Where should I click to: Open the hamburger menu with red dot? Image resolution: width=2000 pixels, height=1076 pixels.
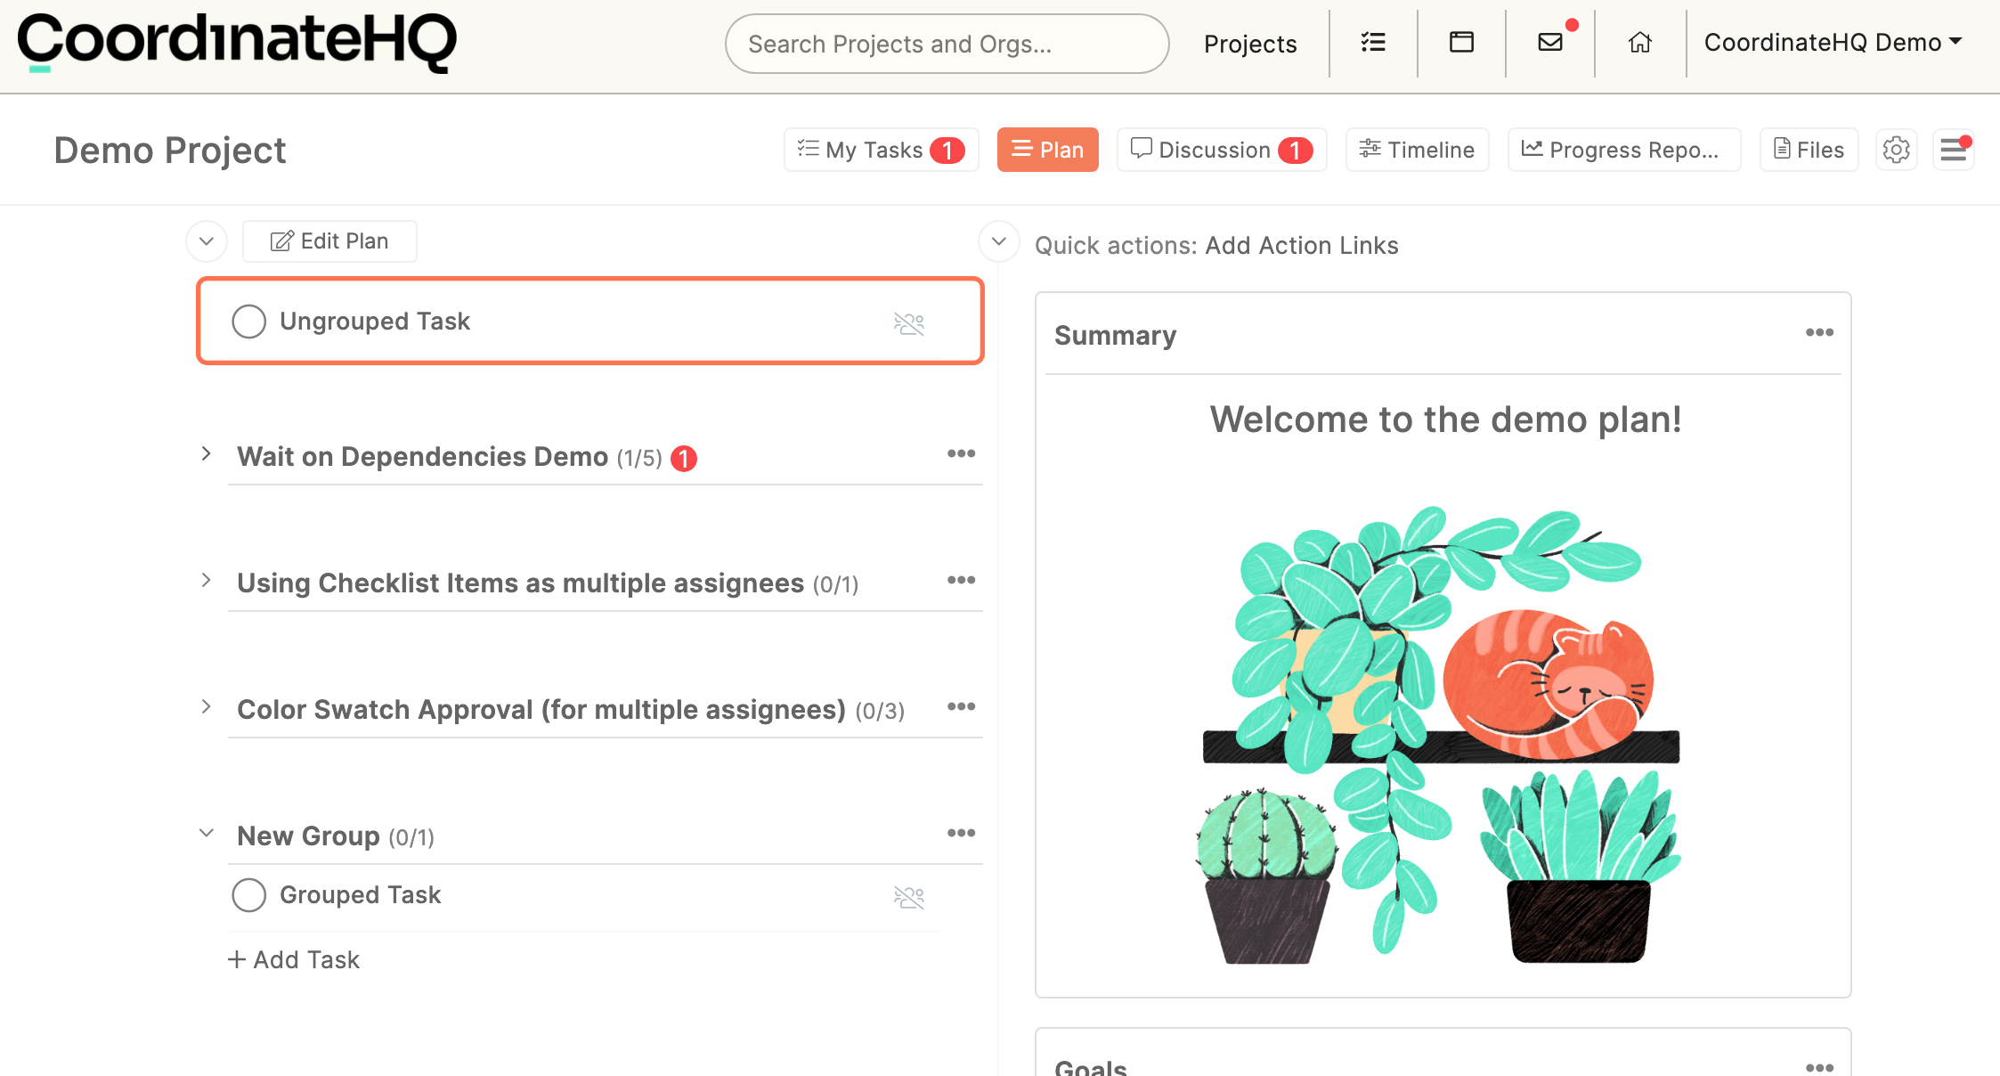[x=1954, y=150]
